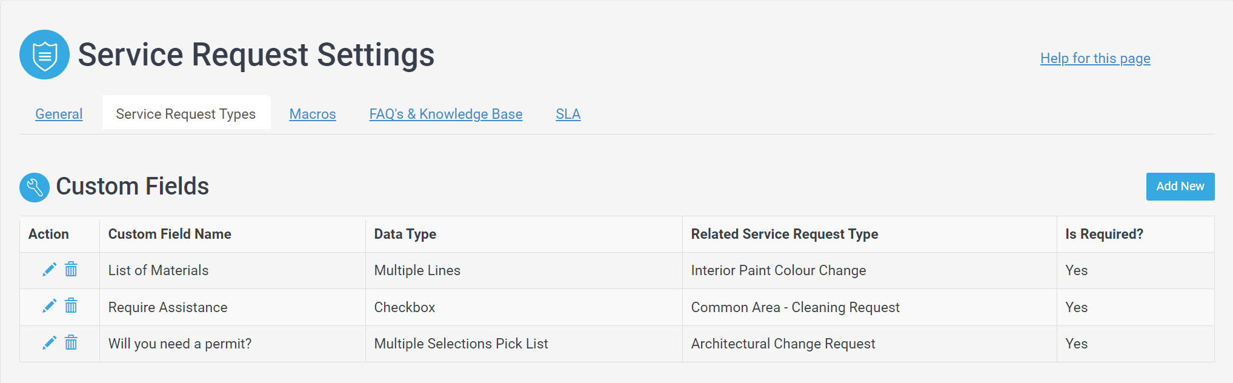The image size is (1233, 383).
Task: Select the Service Request Types tab
Action: click(x=186, y=114)
